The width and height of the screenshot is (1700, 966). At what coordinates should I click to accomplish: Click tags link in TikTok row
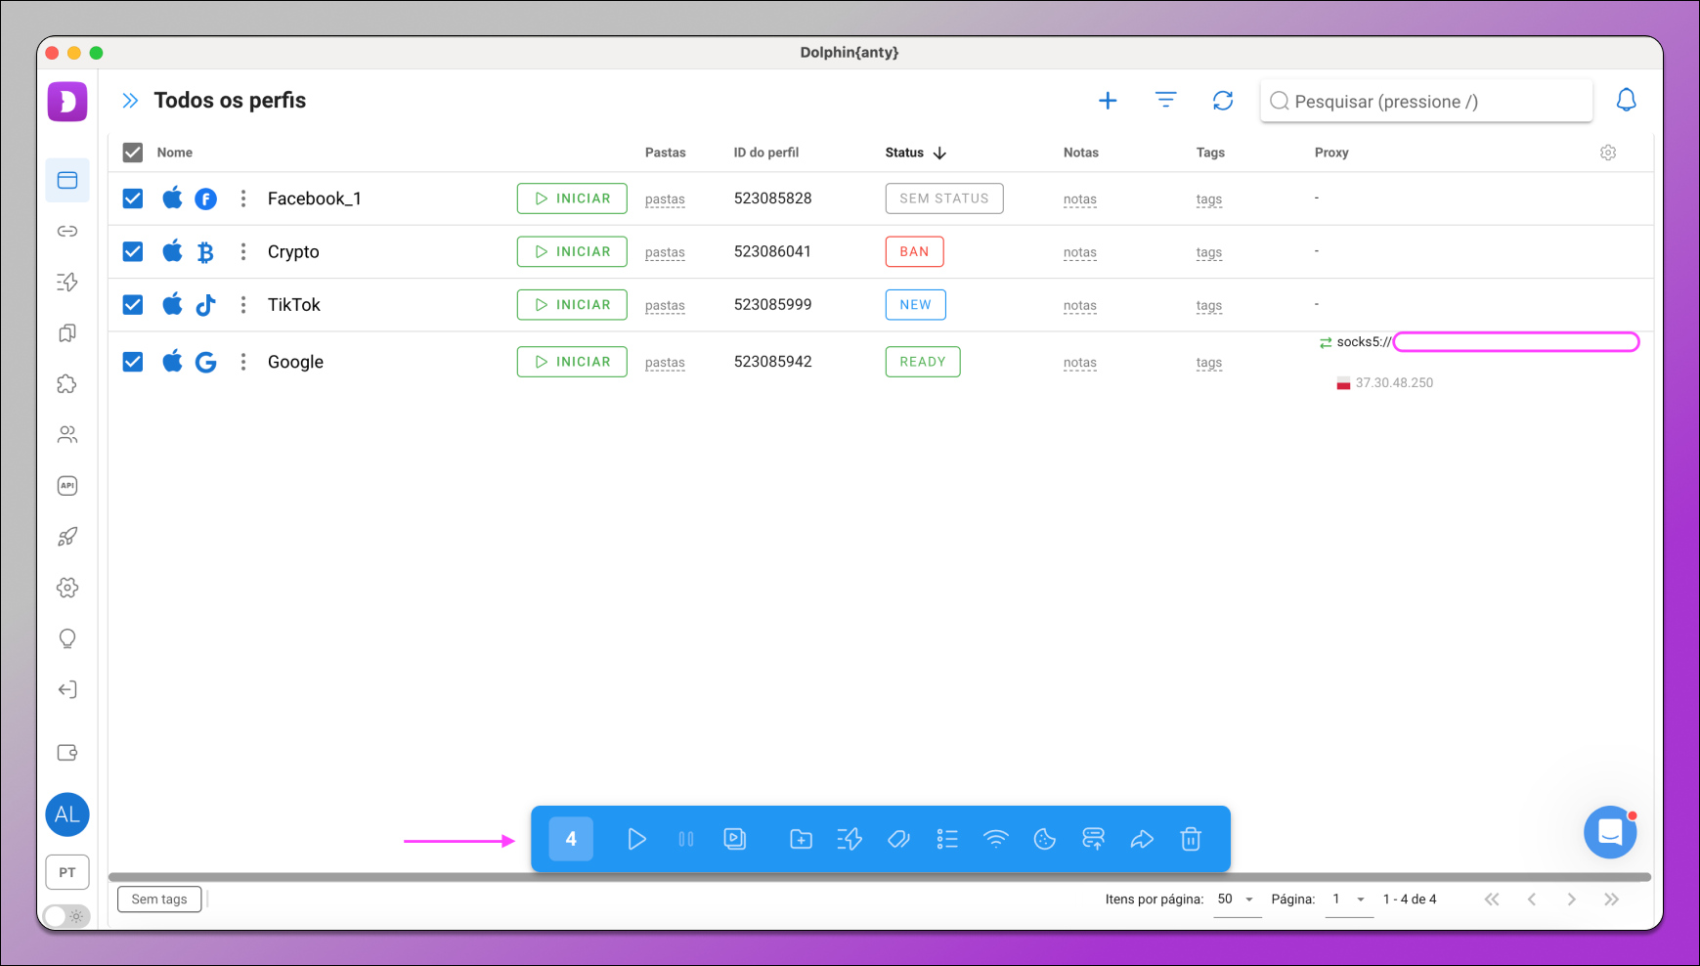1209,305
